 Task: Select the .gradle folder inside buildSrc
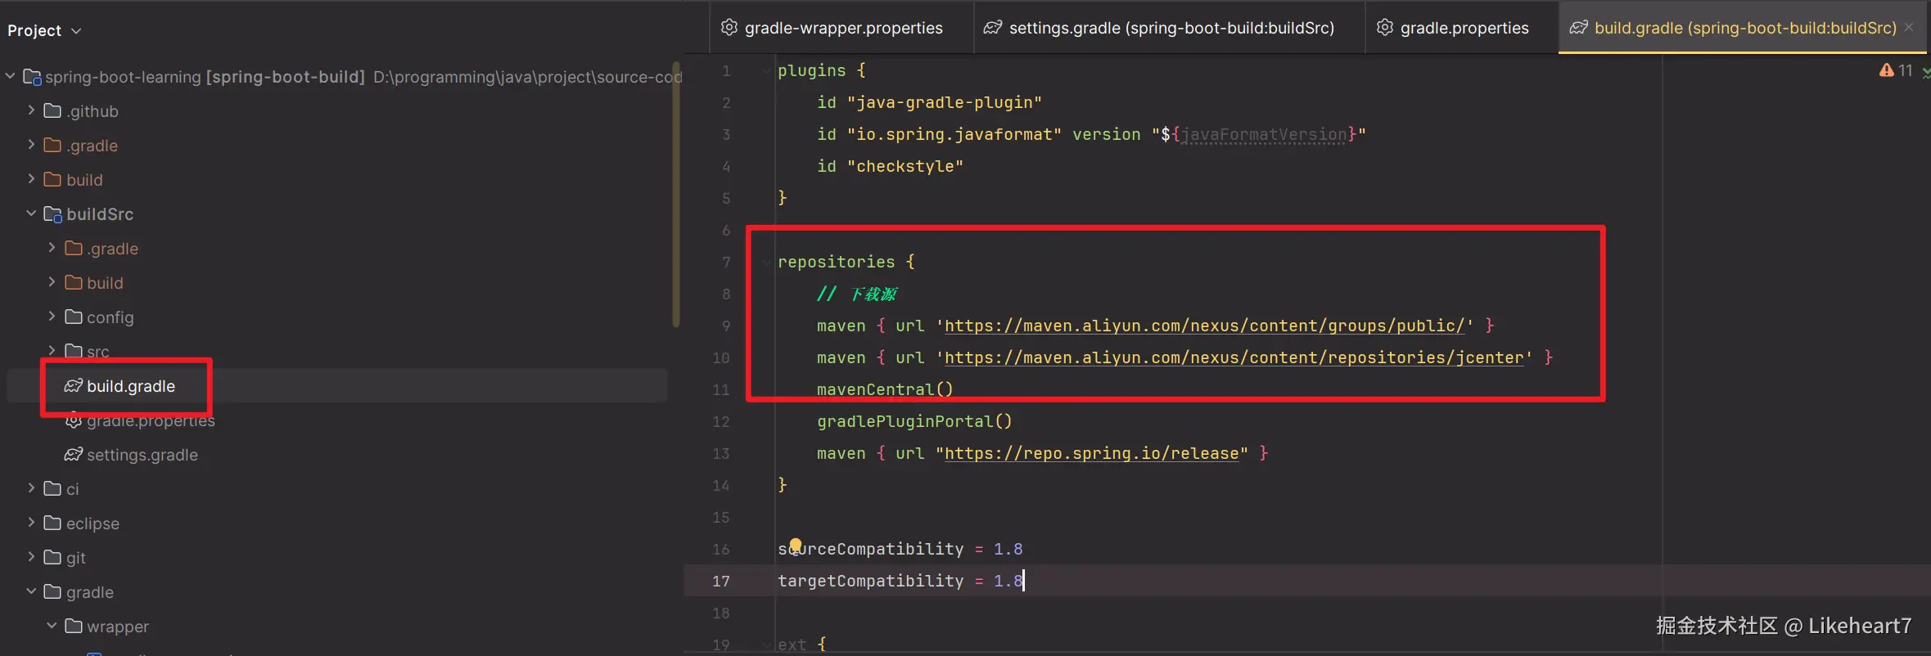point(112,249)
